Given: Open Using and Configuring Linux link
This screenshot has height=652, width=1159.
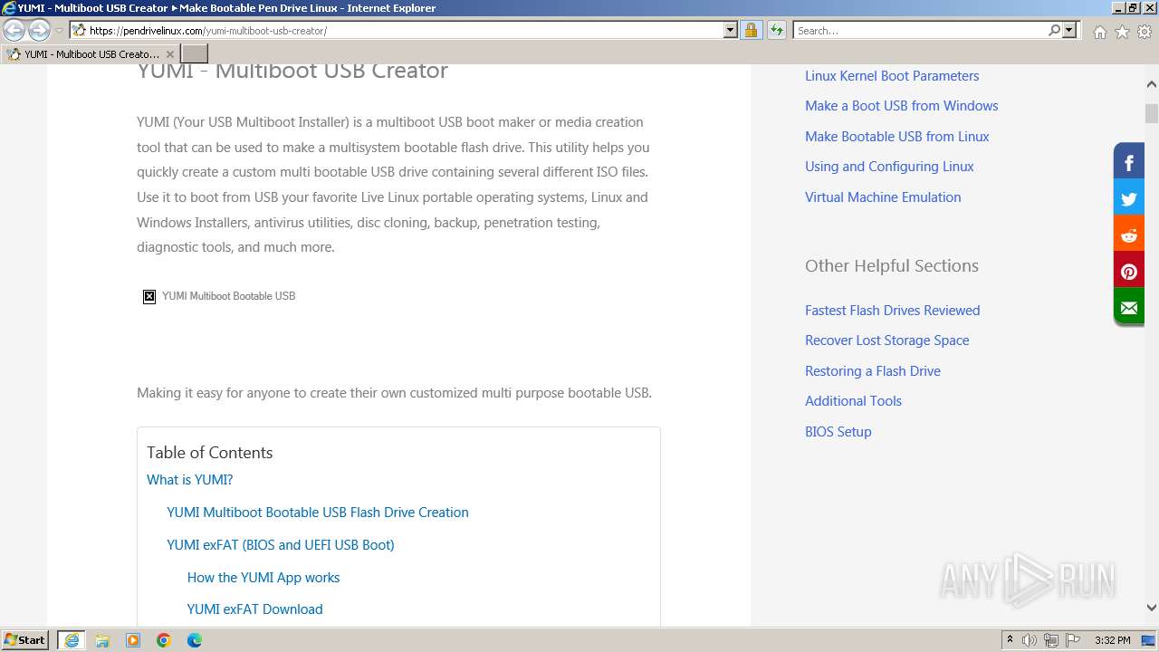Looking at the screenshot, I should [x=889, y=167].
